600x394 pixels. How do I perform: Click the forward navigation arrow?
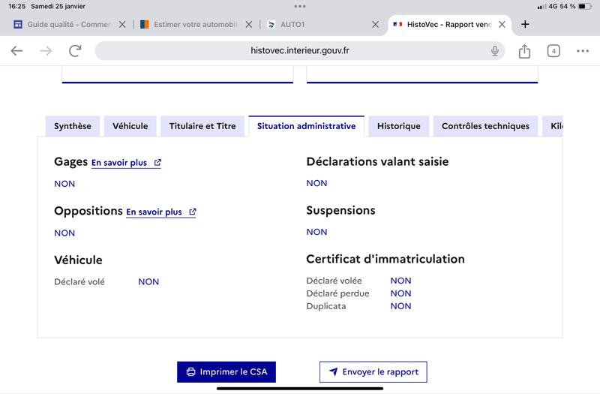pos(46,50)
